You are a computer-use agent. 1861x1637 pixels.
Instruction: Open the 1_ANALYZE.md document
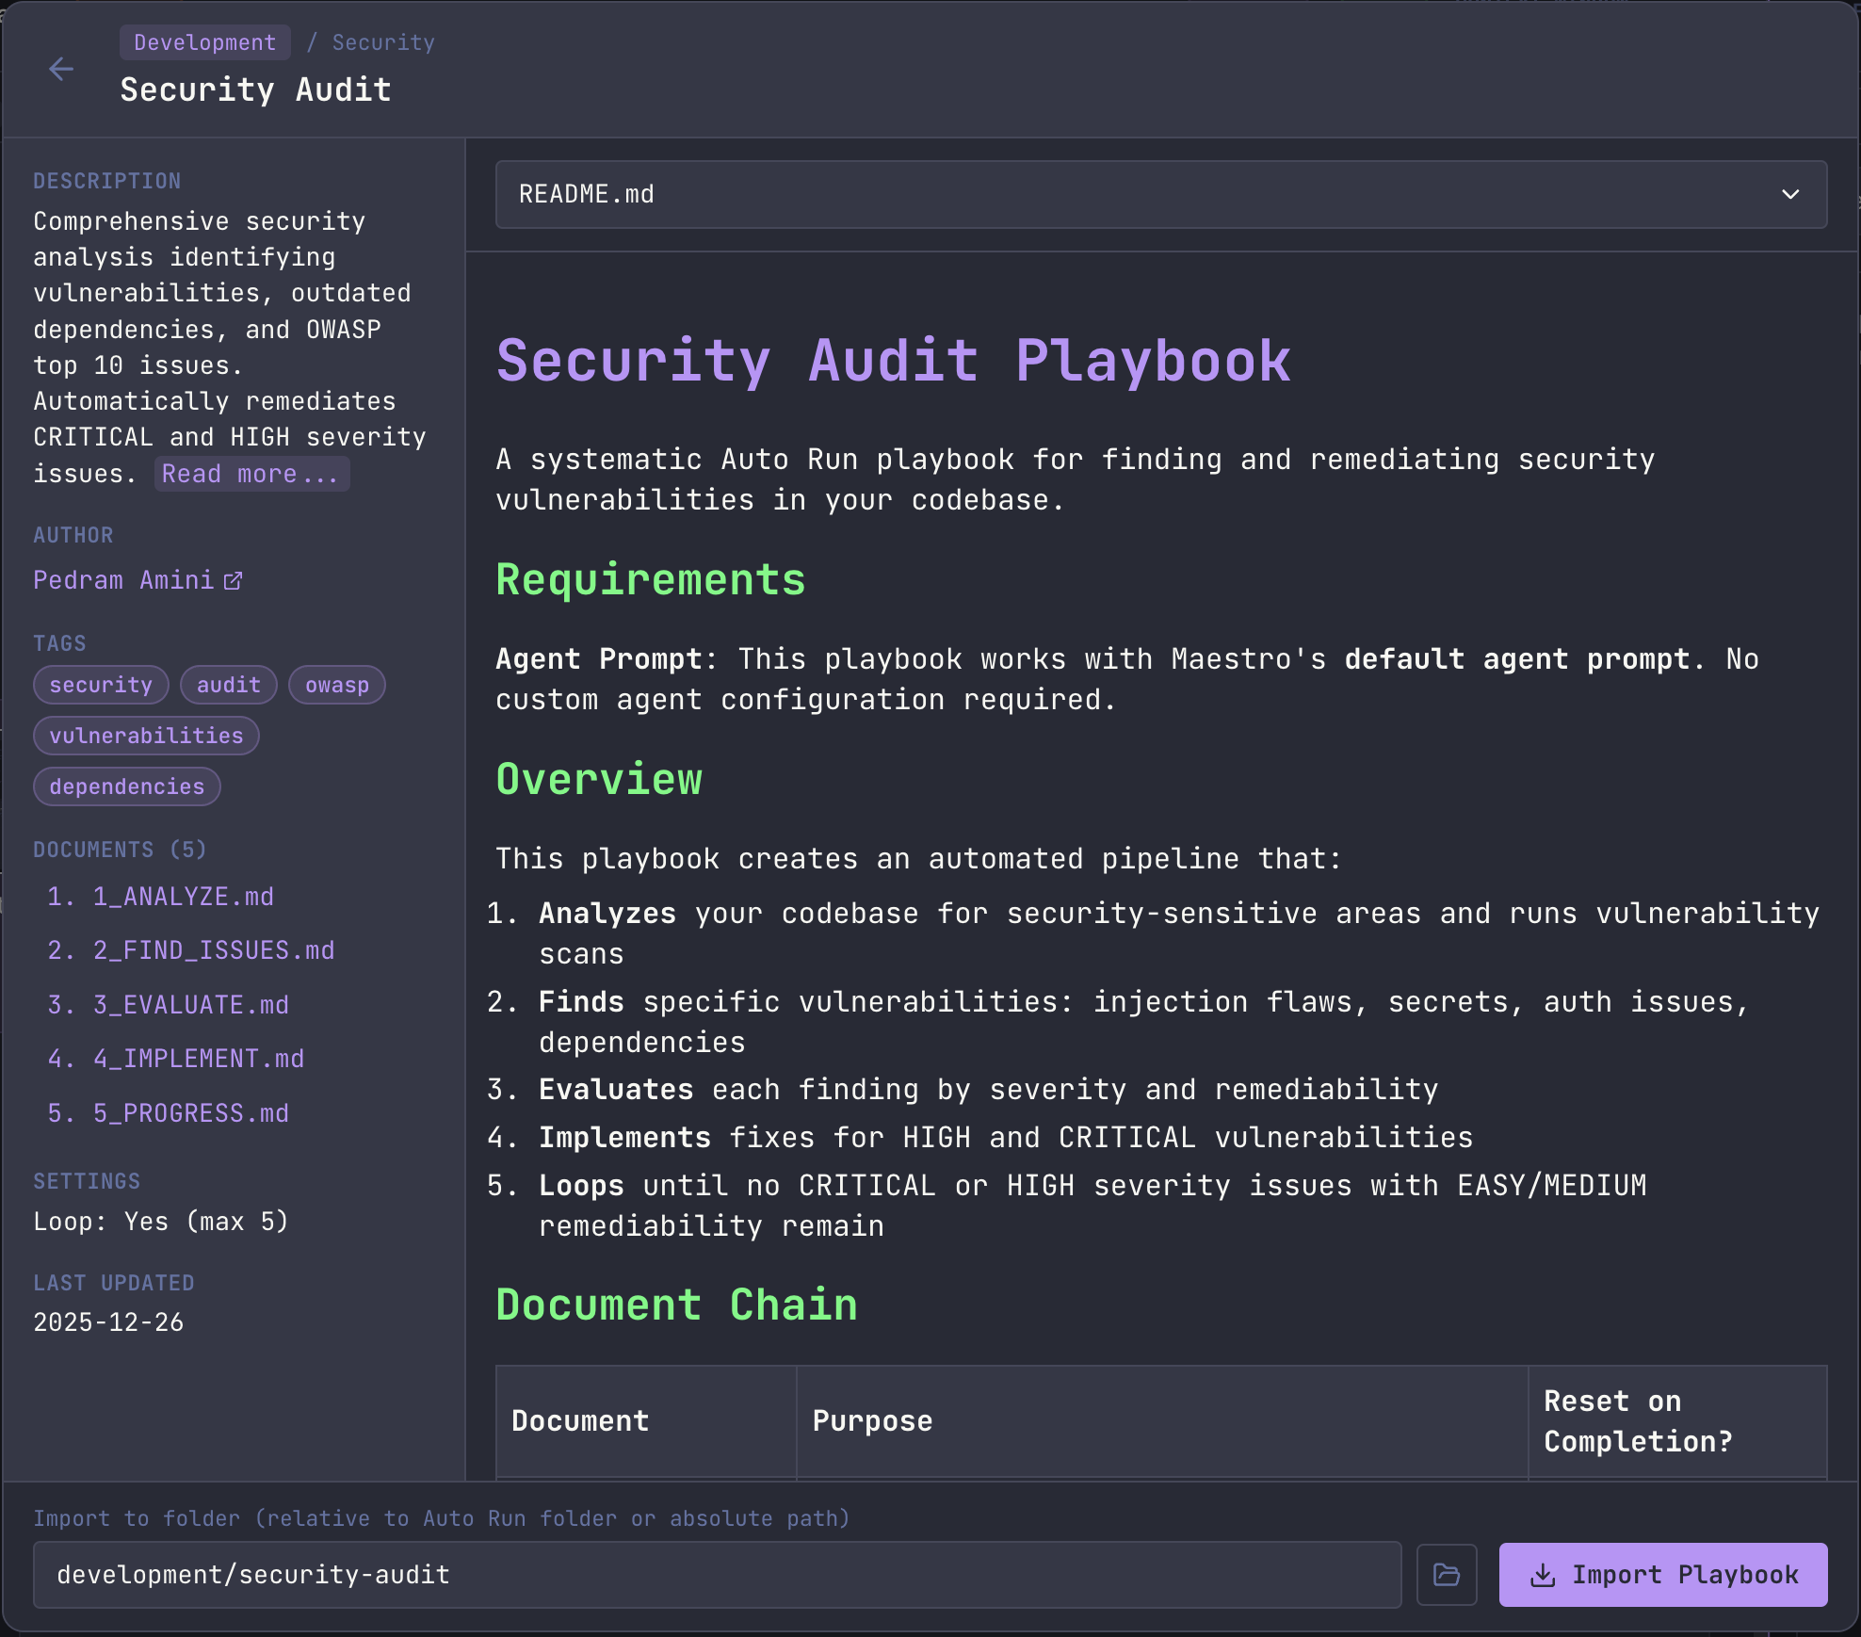tap(184, 896)
